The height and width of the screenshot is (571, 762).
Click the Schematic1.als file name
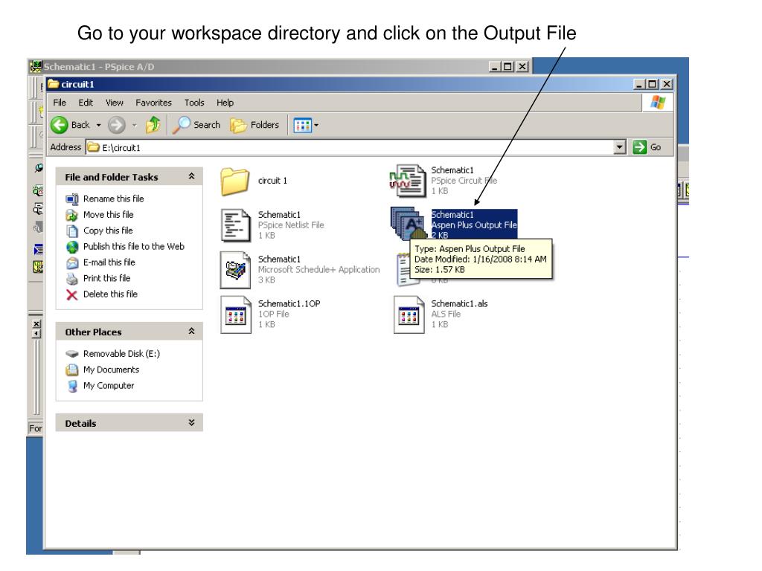(x=459, y=304)
